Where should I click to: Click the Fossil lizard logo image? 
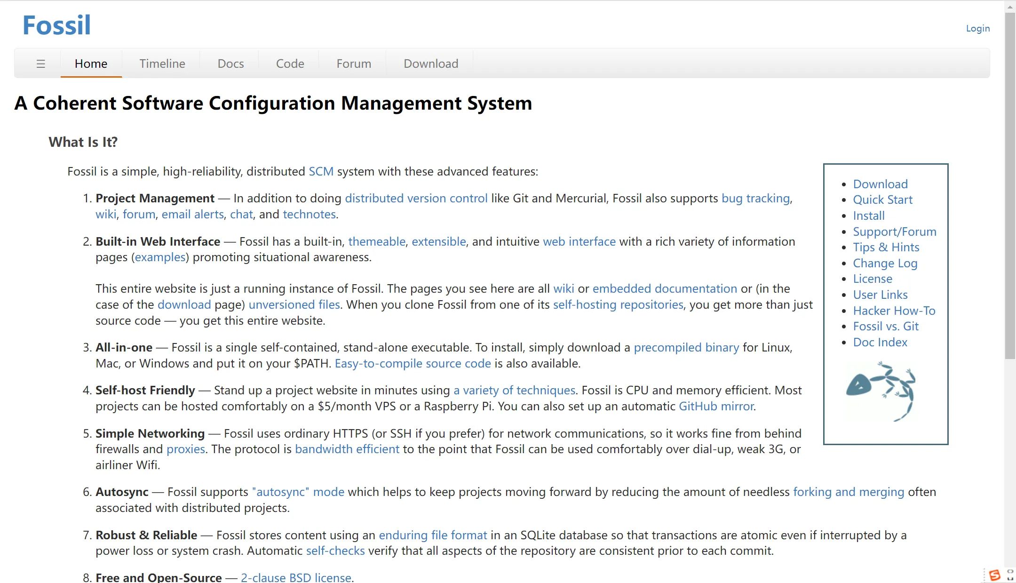(x=881, y=391)
